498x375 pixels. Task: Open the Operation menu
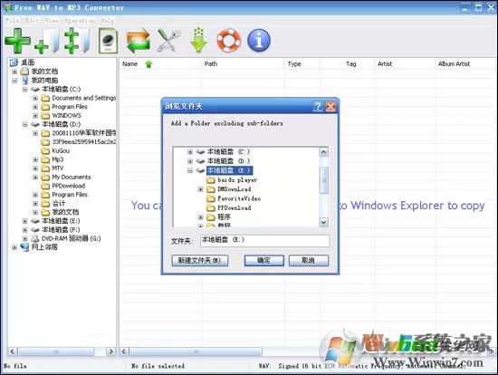80,20
